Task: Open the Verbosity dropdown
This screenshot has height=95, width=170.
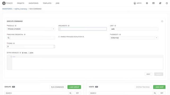Action: point(134,38)
